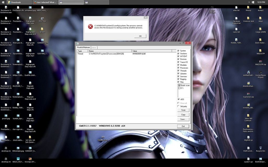Select the xusb21.sys desktop icon
268x167 pixels.
(248, 160)
